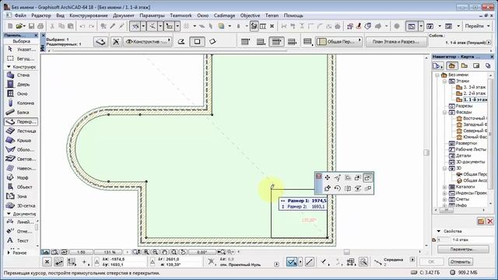Click the Print icon in the toolbar
This screenshot has height=280, width=498.
point(40,26)
